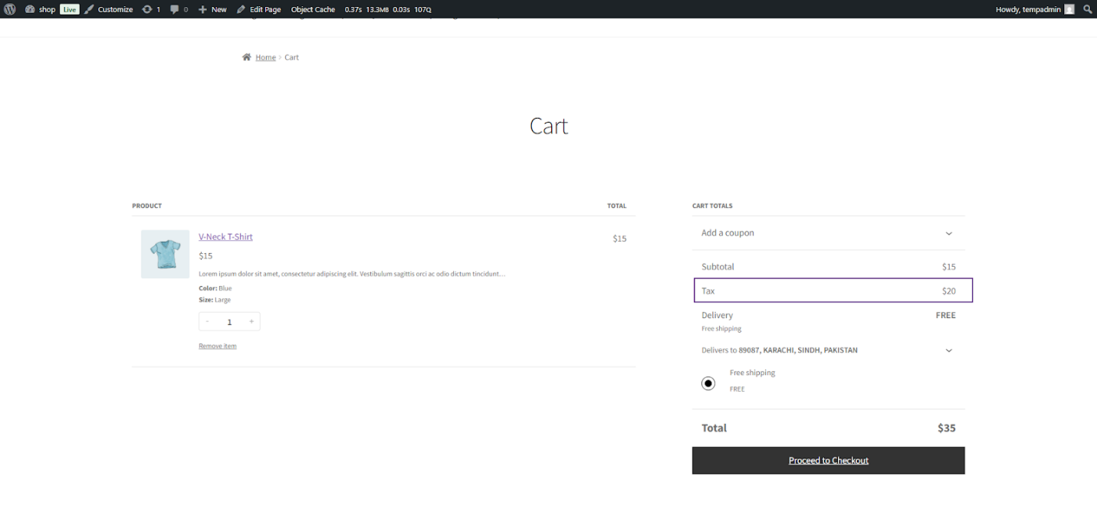Open the WordPress logo menu
The image size is (1097, 513).
tap(10, 9)
